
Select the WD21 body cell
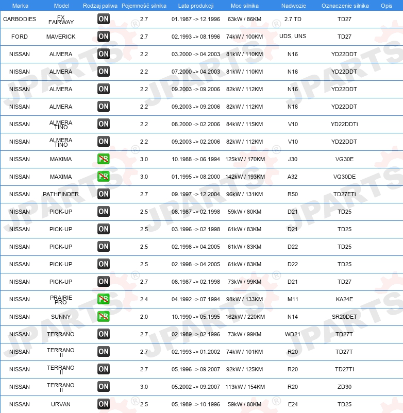pyautogui.click(x=293, y=334)
